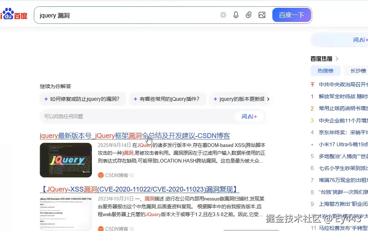Screen dimensions: 368x231
Task: Click the 百度一下 search button
Action: tap(292, 15)
